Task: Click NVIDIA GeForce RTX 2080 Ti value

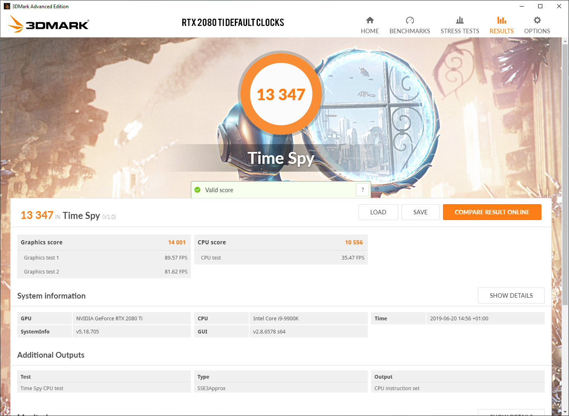Action: pos(109,318)
